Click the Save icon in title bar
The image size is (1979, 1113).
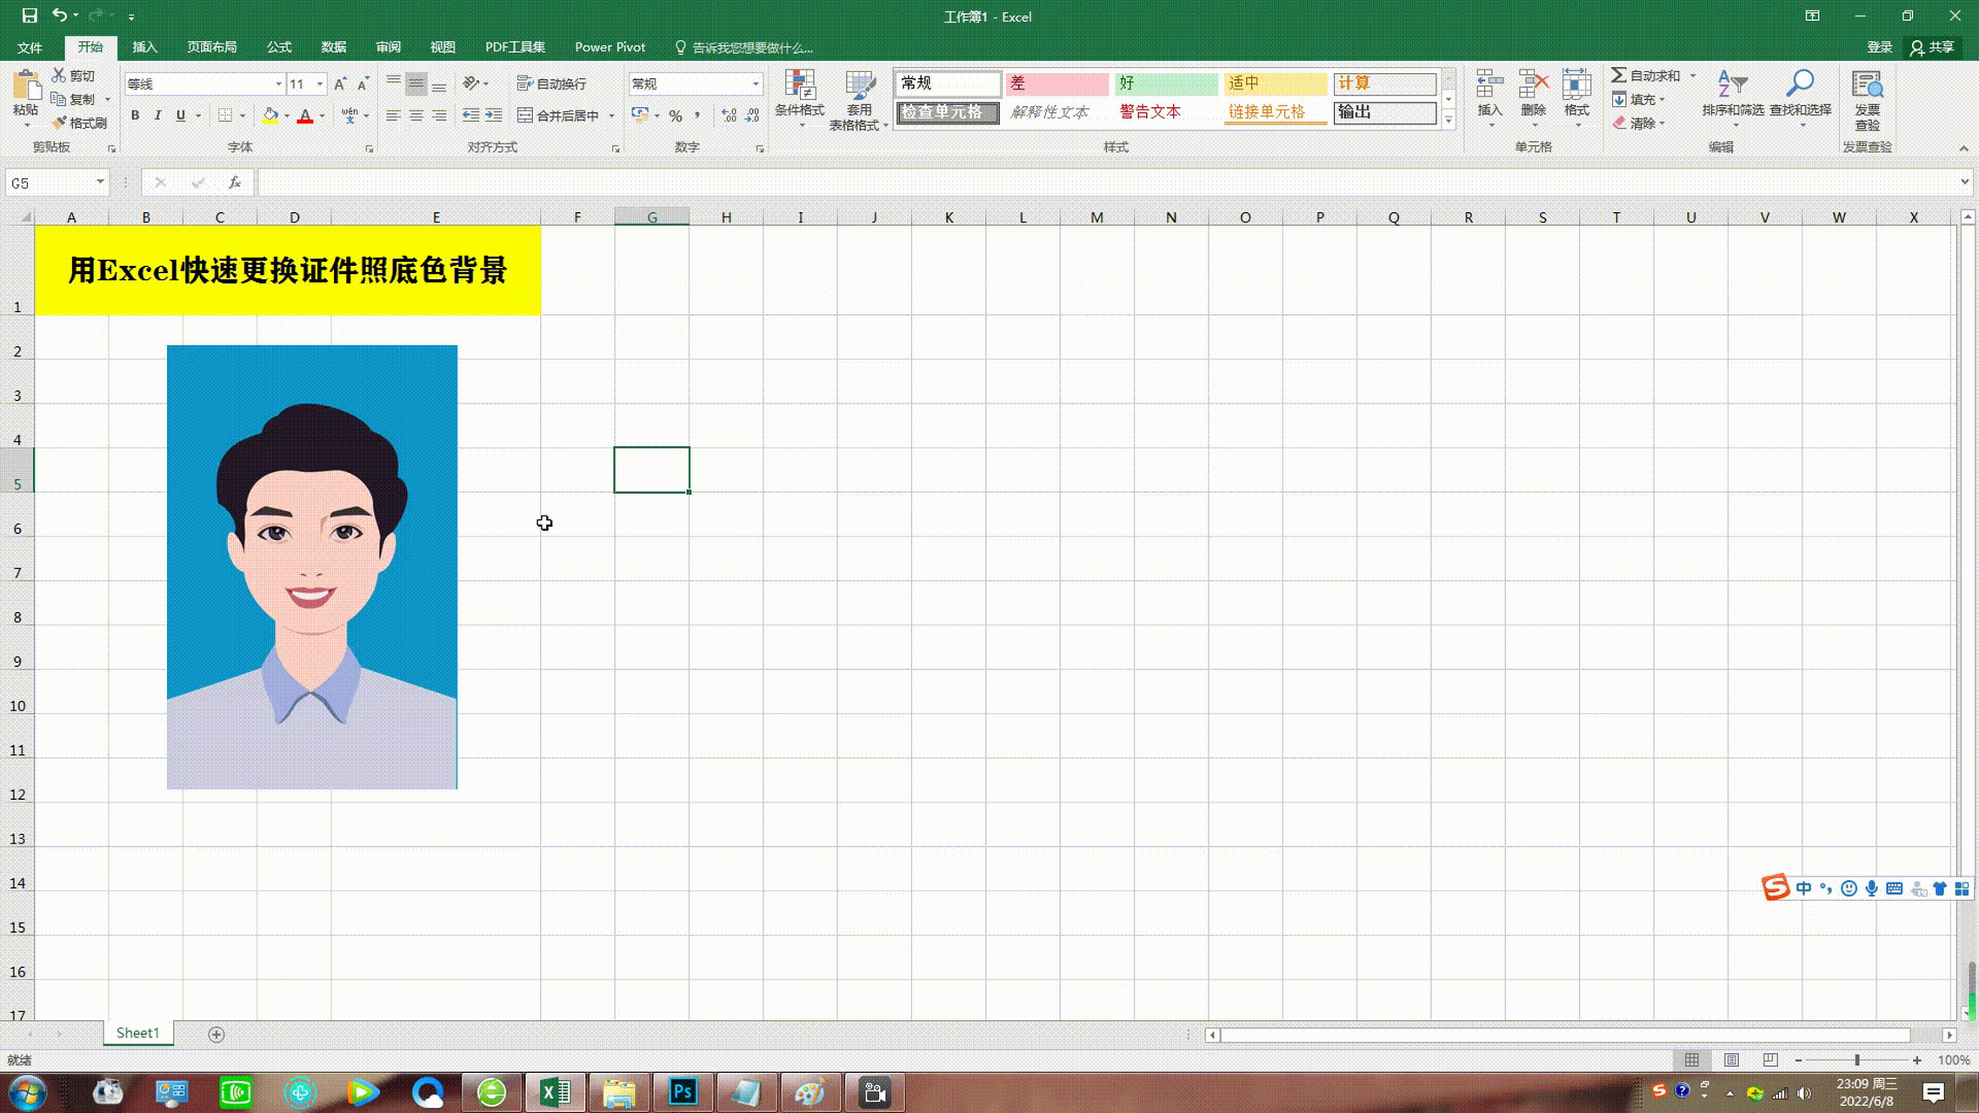click(x=29, y=16)
